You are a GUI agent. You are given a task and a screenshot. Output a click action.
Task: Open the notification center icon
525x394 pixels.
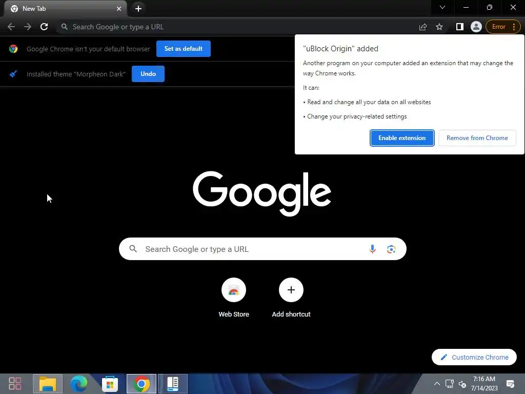click(510, 384)
